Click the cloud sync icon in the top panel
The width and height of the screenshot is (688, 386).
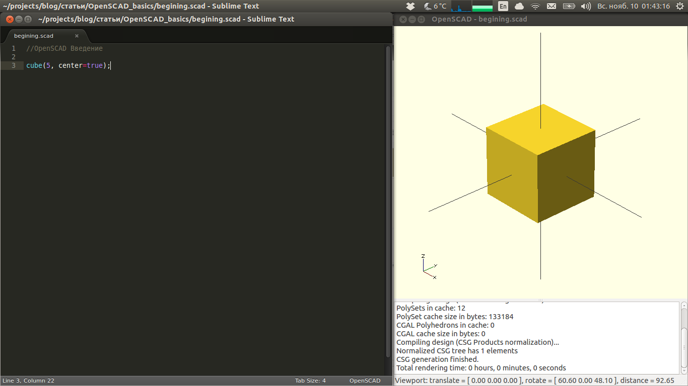(x=519, y=6)
